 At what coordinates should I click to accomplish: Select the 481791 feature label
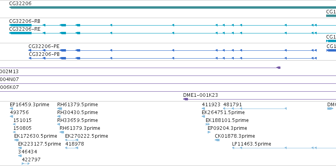[x=233, y=105]
